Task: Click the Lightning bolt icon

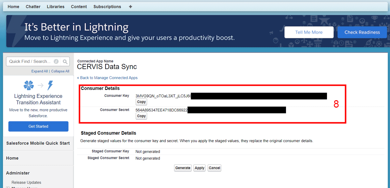Action: 50,86
